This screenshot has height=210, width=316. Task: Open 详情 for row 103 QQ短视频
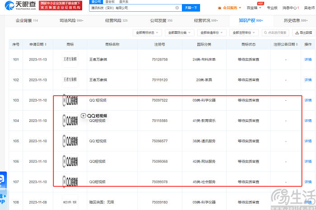(308, 100)
